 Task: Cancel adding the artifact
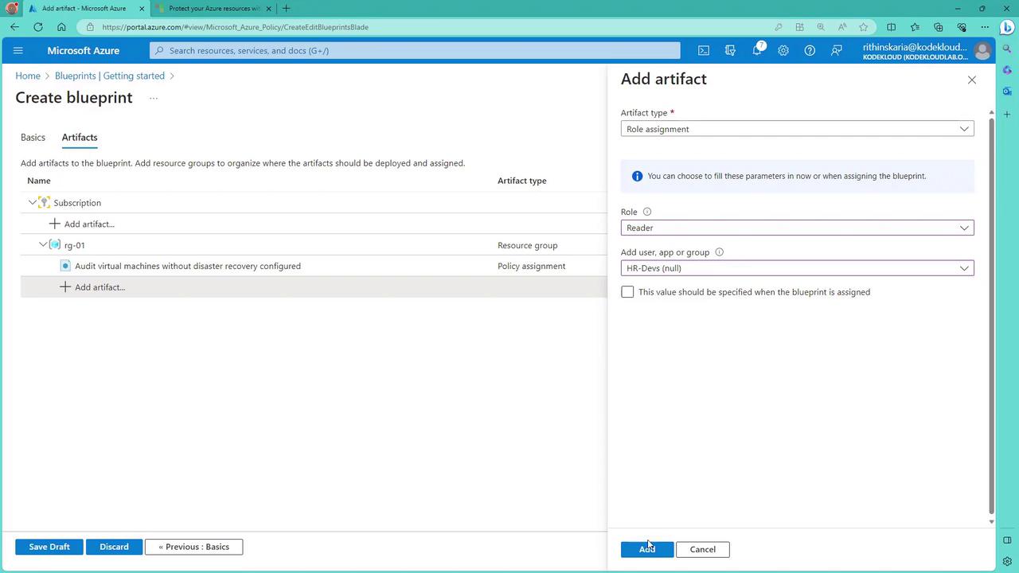click(702, 549)
